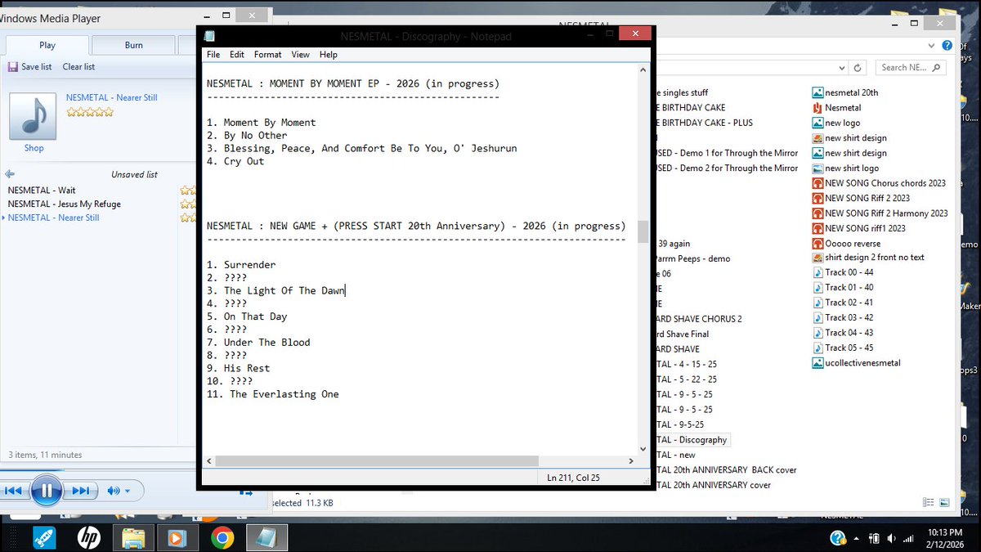Image resolution: width=981 pixels, height=552 pixels.
Task: Click system tray volume speaker icon
Action: [x=890, y=538]
